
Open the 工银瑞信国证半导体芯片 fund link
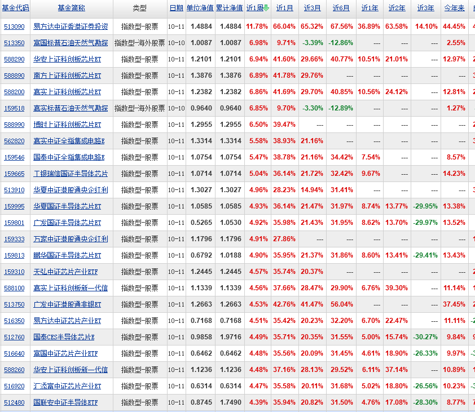tap(71, 174)
